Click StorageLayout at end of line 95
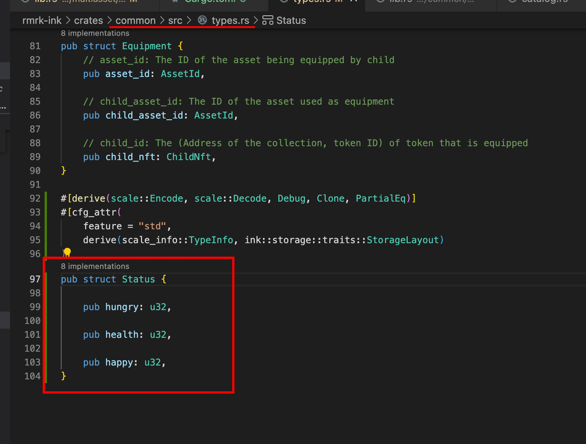Screen dimensions: 586x444 pos(403,240)
